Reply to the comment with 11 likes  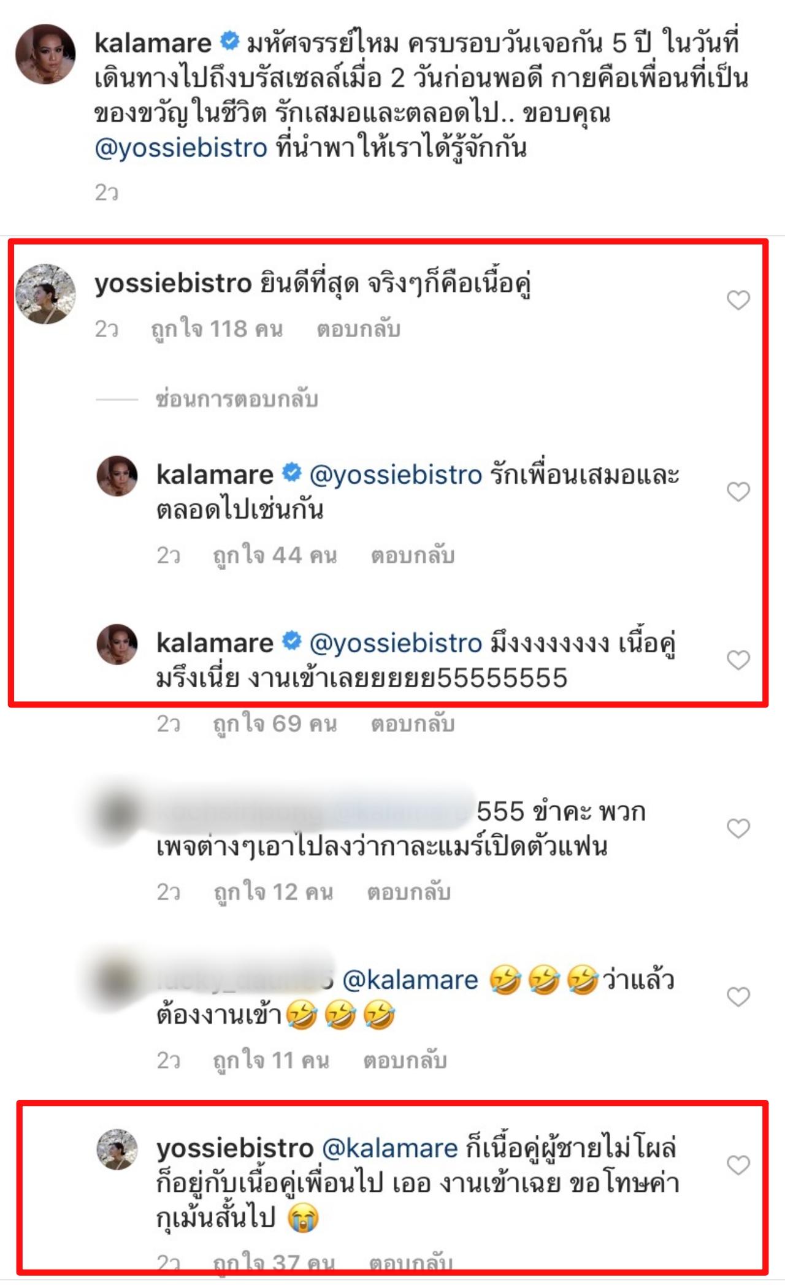pyautogui.click(x=405, y=1061)
